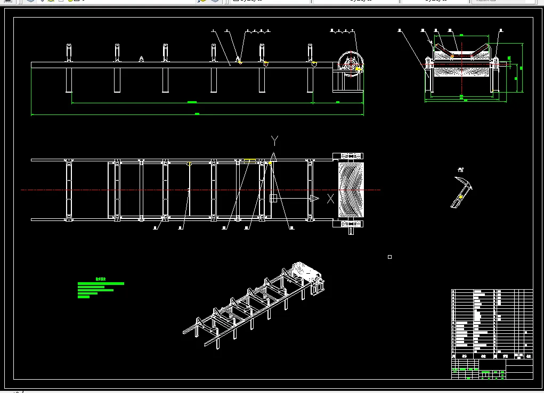Image resolution: width=544 pixels, height=393 pixels.
Task: Click the parts list table above title block
Action: point(492,324)
